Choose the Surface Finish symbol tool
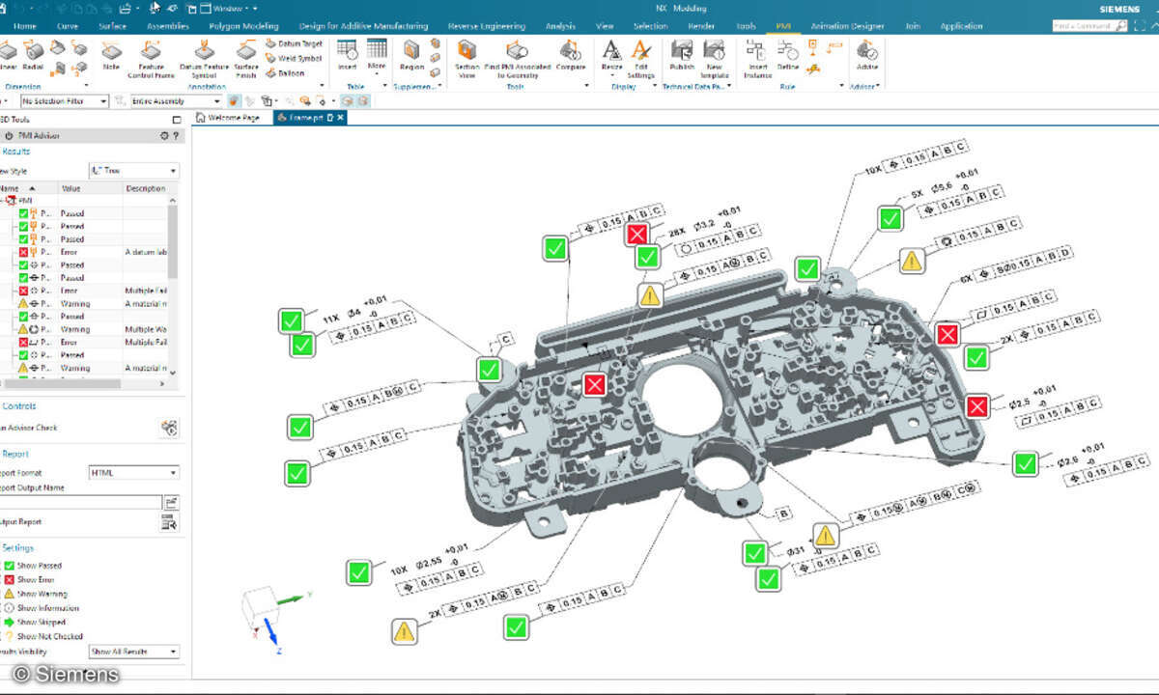 coord(246,59)
